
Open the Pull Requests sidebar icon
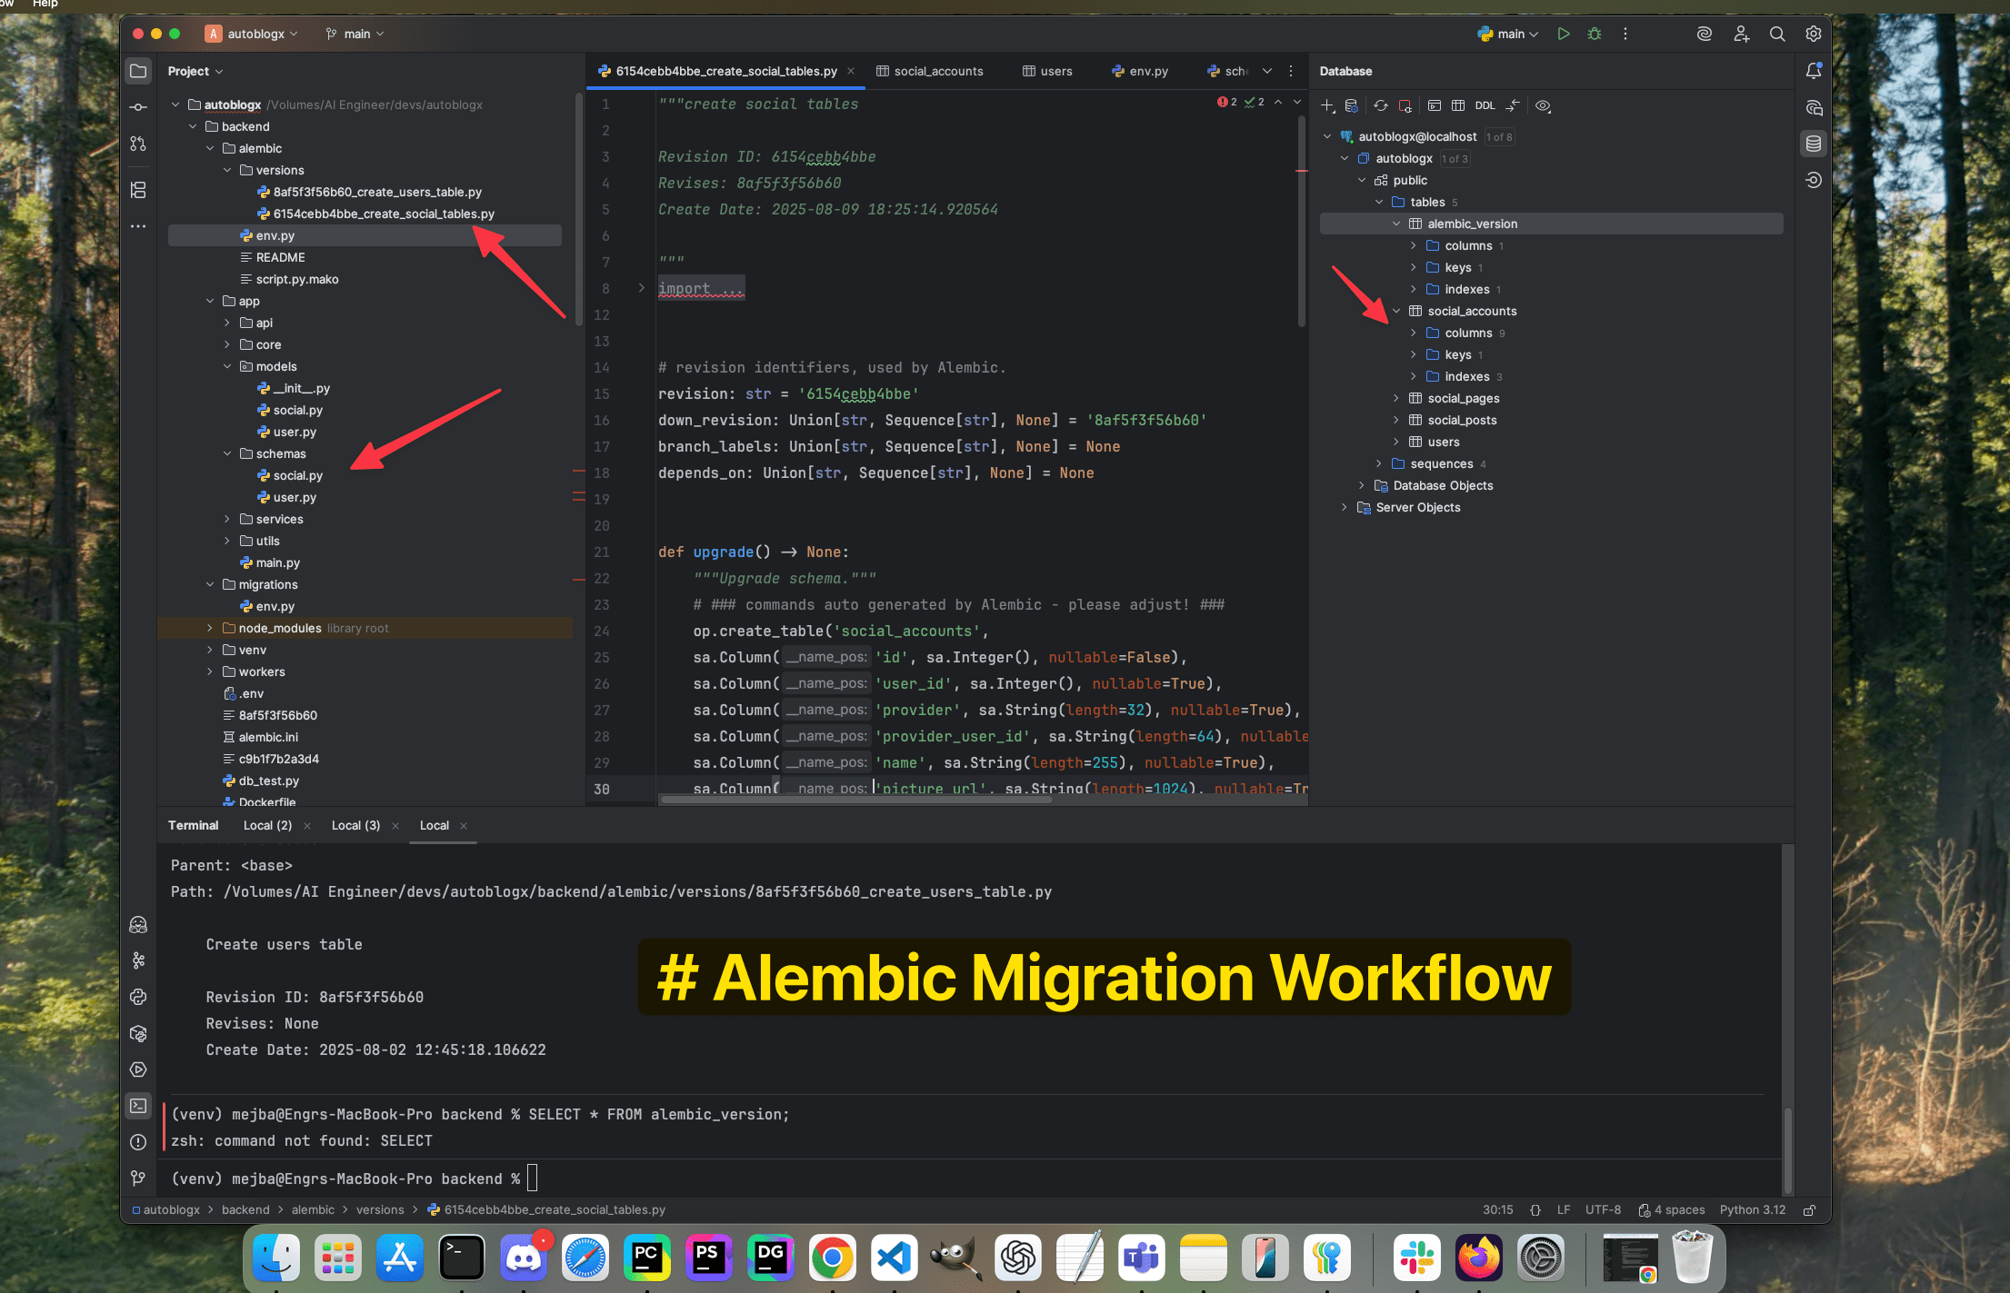[x=138, y=144]
